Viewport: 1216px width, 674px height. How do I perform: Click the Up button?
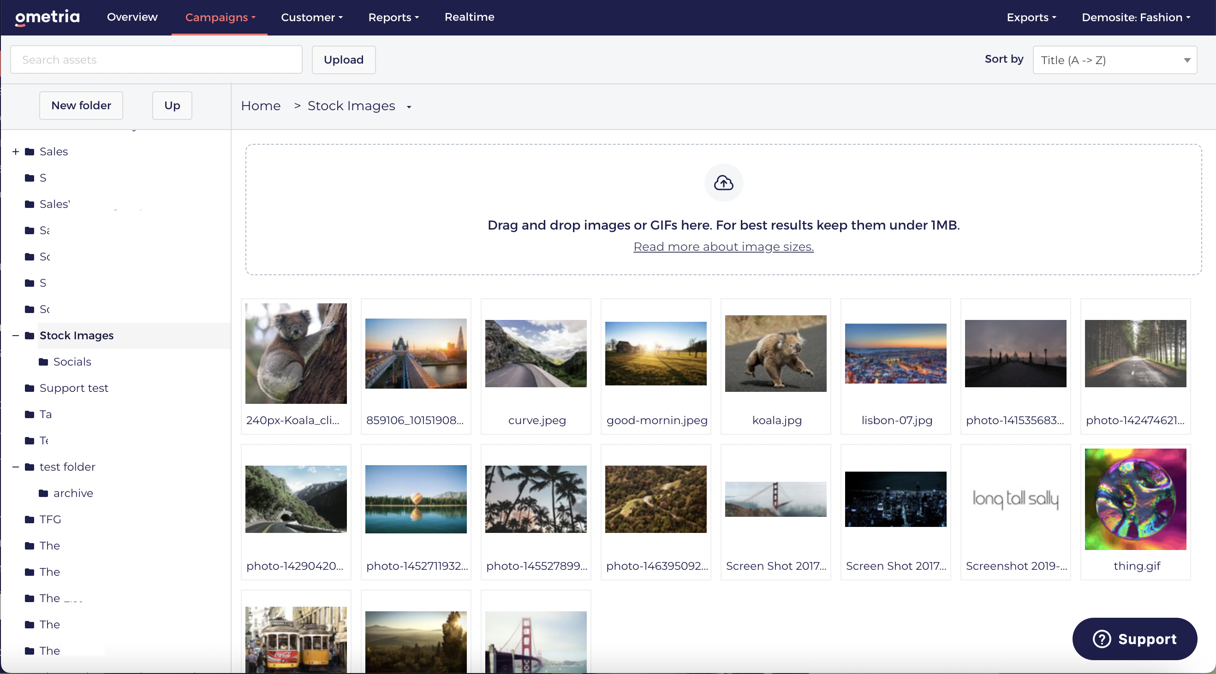point(173,105)
